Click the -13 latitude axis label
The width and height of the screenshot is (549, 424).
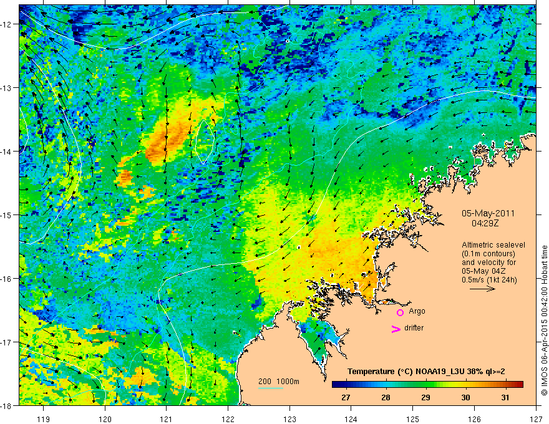pos(7,88)
